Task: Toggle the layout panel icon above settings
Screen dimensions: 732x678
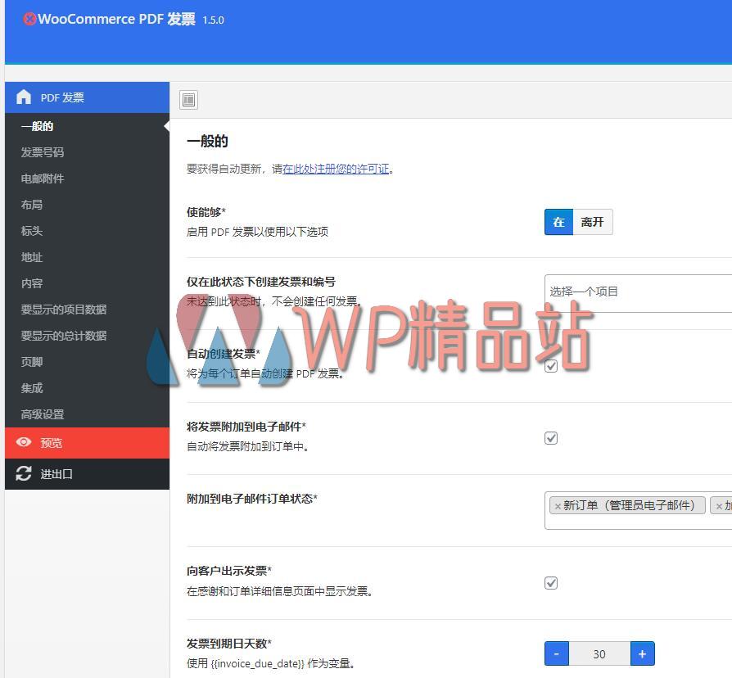Action: coord(188,99)
